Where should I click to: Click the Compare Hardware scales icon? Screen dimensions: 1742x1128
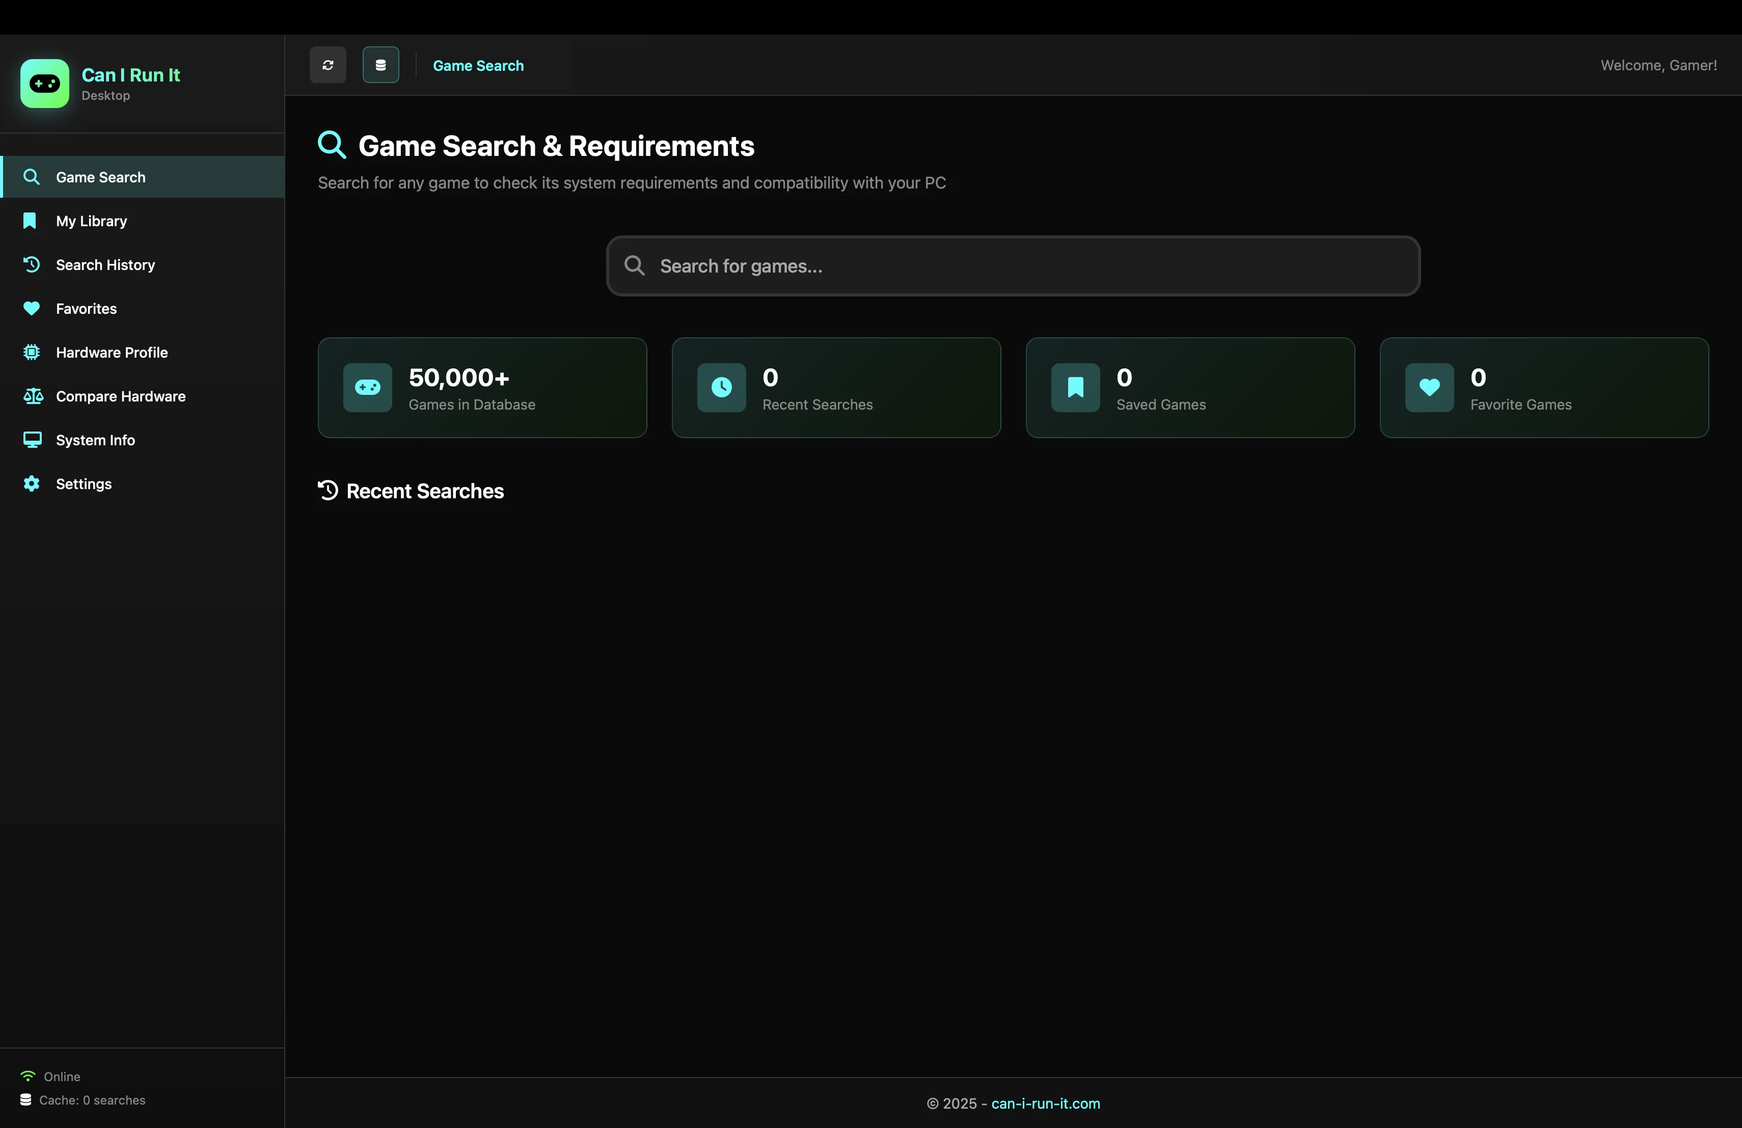(33, 396)
